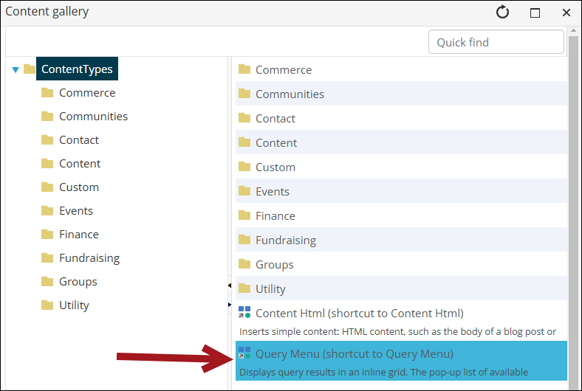Screen dimensions: 582x391
Task: Click Content Html description text
Action: pos(397,332)
